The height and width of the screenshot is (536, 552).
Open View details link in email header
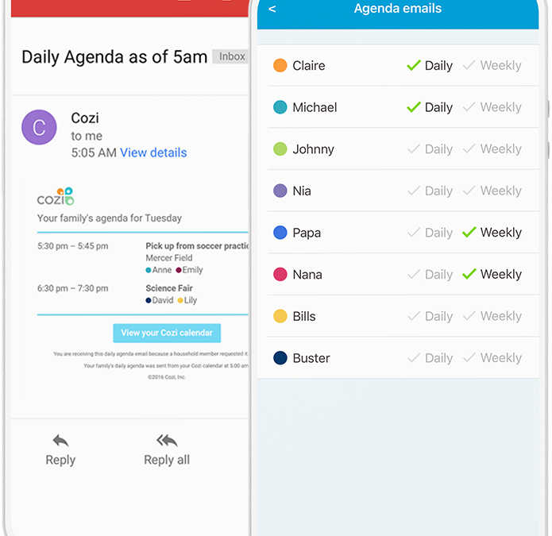(x=153, y=152)
